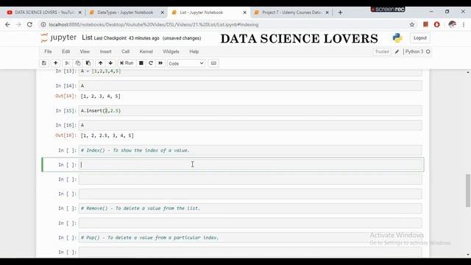Insert a cell below with the plus icon
Image resolution: width=471 pixels, height=265 pixels.
tap(56, 63)
